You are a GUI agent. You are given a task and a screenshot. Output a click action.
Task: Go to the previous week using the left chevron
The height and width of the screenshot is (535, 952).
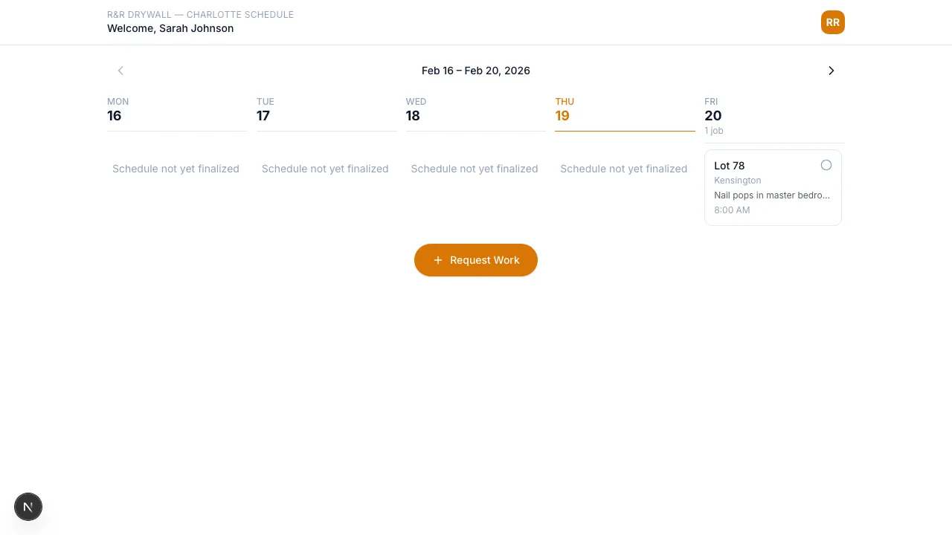pos(120,71)
